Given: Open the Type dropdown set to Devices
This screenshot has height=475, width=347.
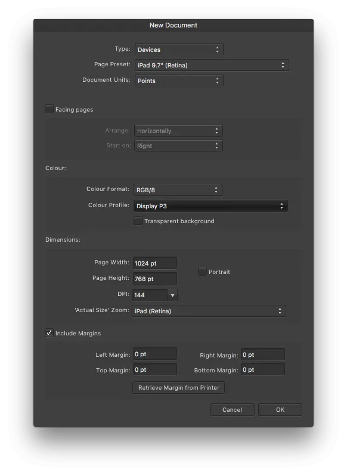Looking at the screenshot, I should pos(179,50).
